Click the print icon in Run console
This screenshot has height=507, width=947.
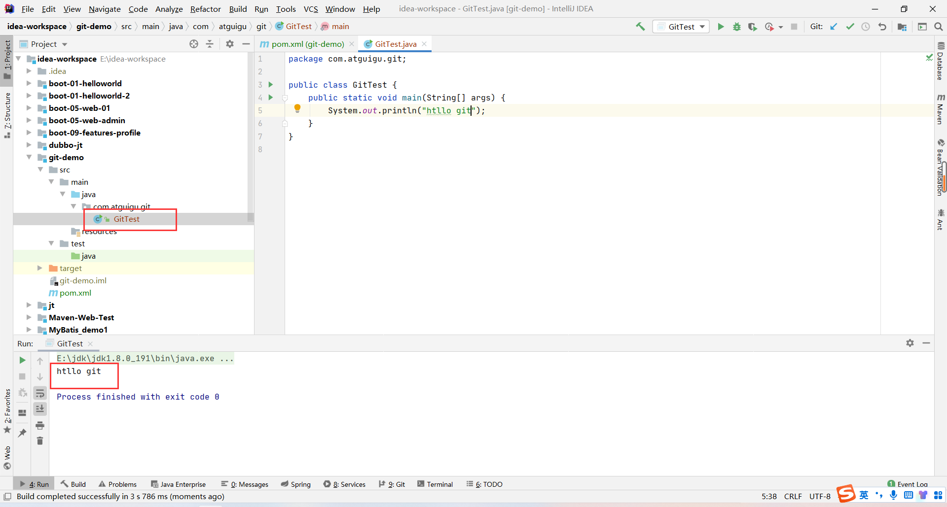point(40,425)
